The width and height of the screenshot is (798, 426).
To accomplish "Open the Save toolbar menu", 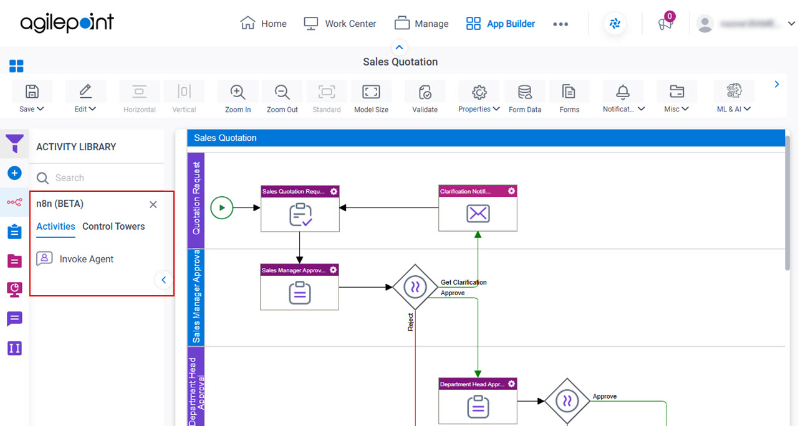I will 32,98.
